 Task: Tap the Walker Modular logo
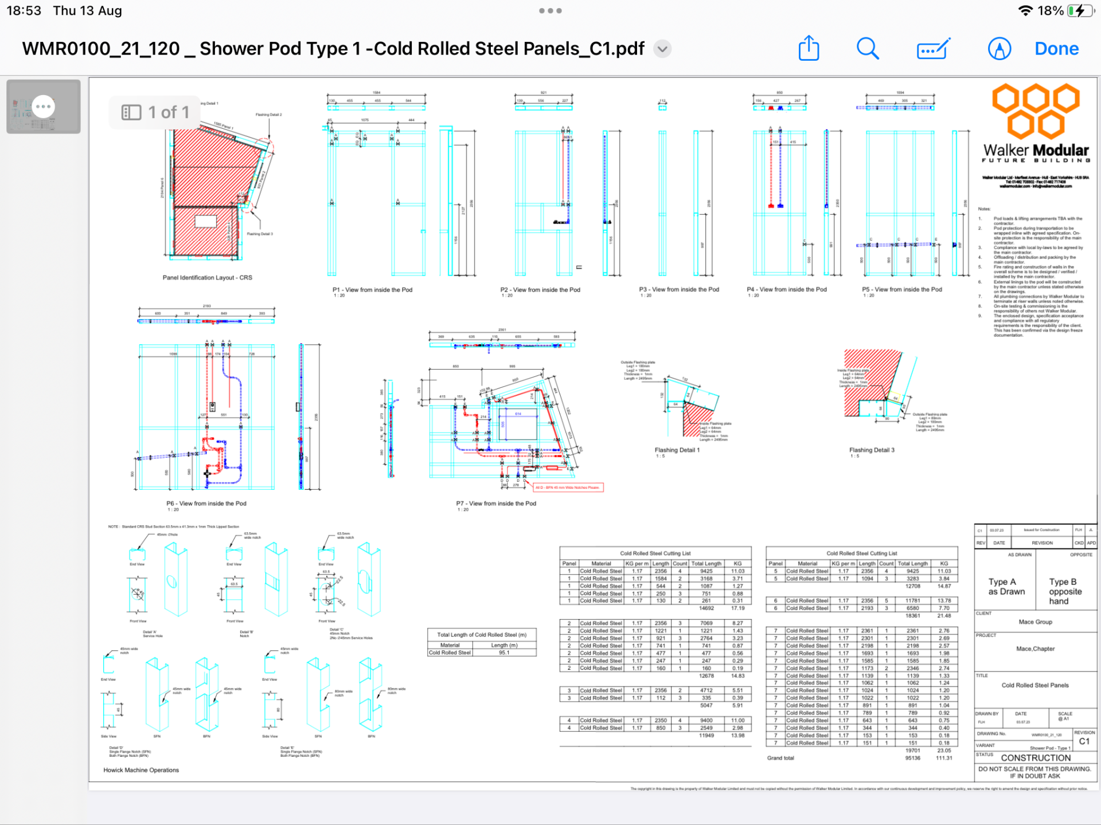[x=1036, y=124]
